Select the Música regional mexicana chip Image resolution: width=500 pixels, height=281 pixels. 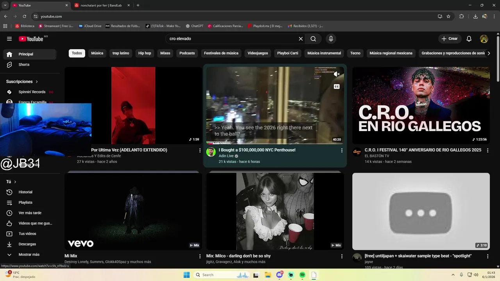(x=391, y=53)
